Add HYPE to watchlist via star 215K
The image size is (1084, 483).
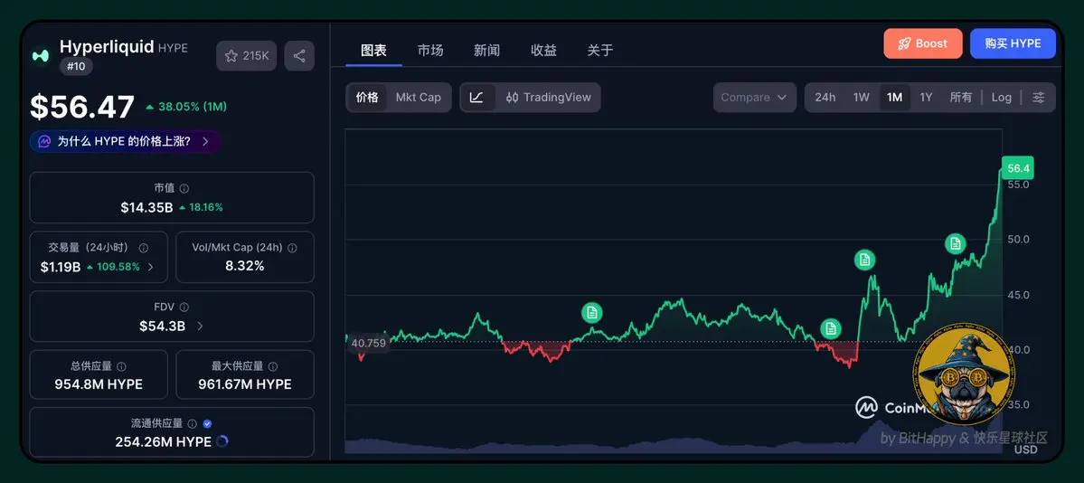click(x=247, y=56)
